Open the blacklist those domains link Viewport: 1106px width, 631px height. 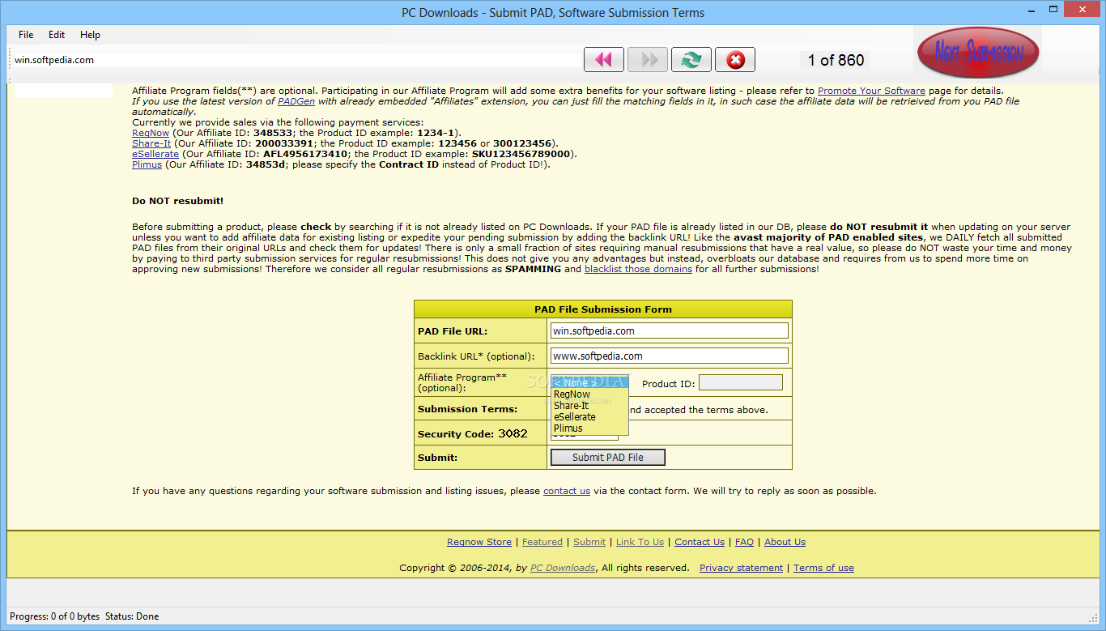(638, 269)
